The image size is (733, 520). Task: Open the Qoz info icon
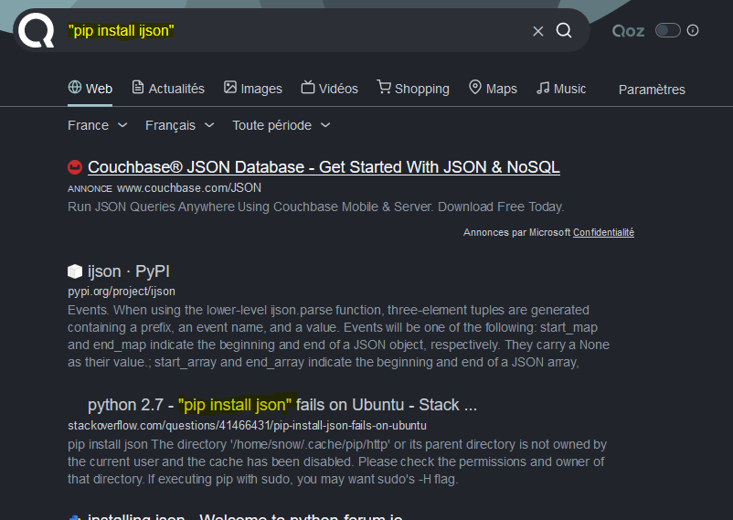pyautogui.click(x=693, y=30)
